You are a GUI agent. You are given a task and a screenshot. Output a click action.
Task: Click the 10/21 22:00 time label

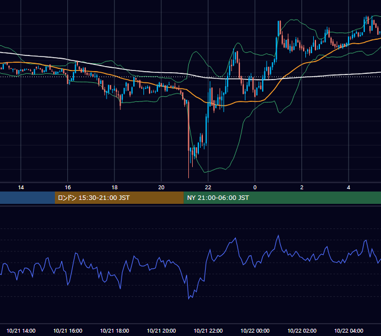[208, 330]
